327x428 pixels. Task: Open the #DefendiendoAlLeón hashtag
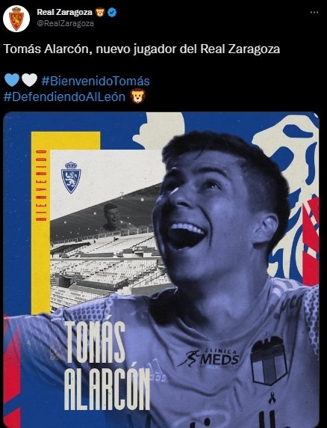pyautogui.click(x=64, y=97)
